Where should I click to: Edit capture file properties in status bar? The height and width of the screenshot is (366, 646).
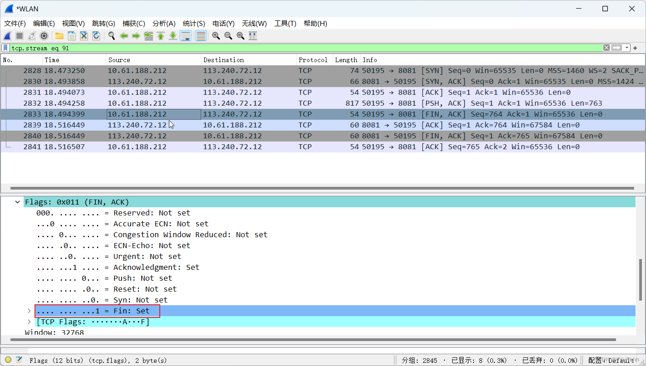(x=19, y=360)
